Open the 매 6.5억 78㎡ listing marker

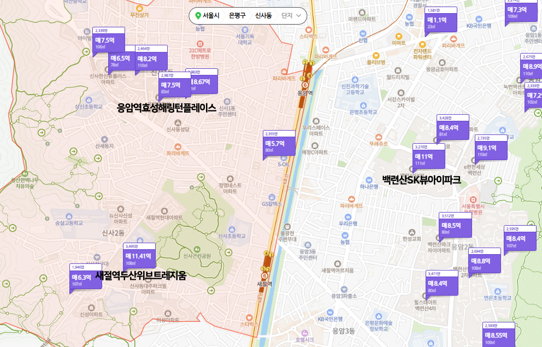[x=121, y=60]
